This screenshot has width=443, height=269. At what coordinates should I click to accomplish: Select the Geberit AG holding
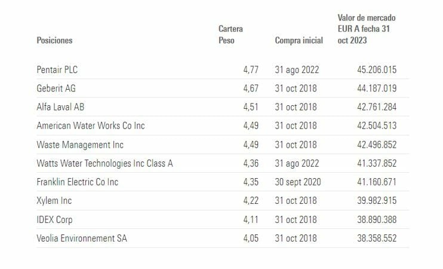point(56,88)
